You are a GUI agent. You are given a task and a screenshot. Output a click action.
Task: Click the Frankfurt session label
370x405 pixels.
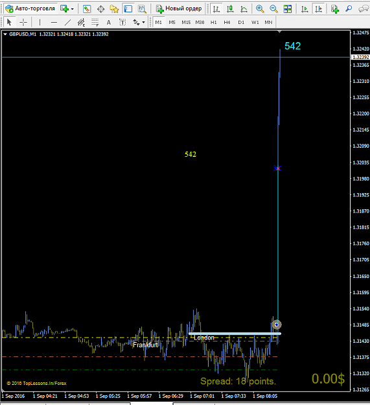[145, 345]
